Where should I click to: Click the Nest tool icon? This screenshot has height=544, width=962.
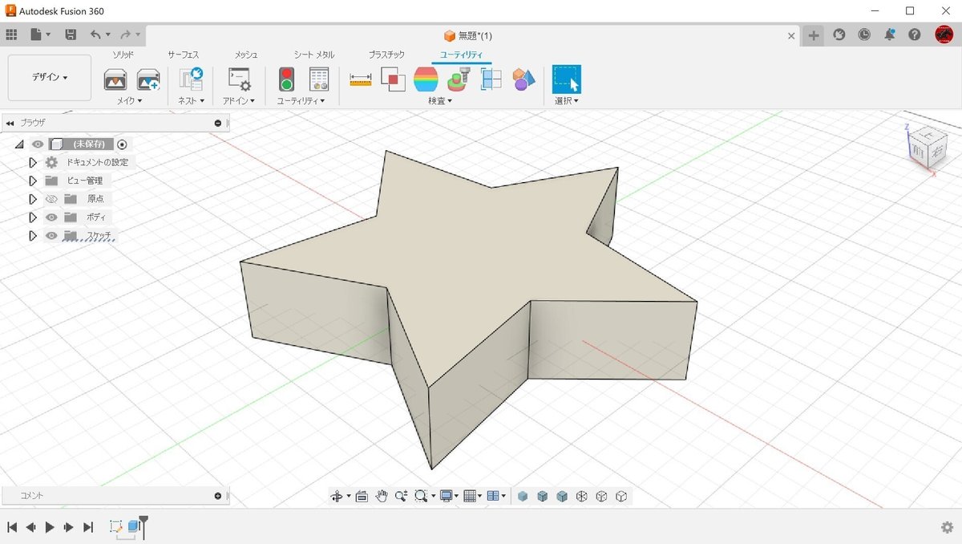point(191,79)
